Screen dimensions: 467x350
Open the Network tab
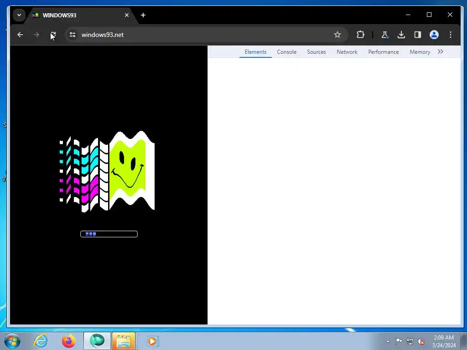coord(347,52)
